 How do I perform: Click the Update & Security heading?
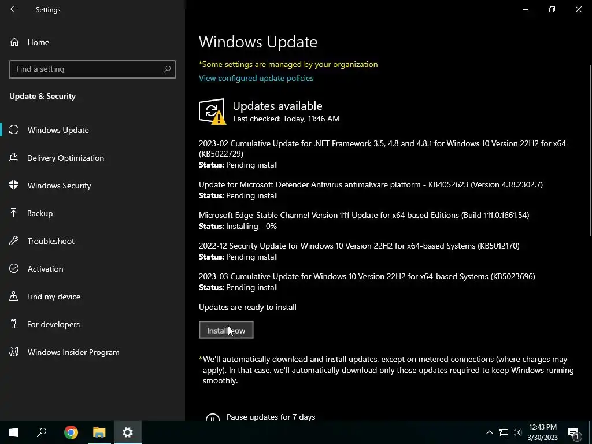tap(42, 96)
